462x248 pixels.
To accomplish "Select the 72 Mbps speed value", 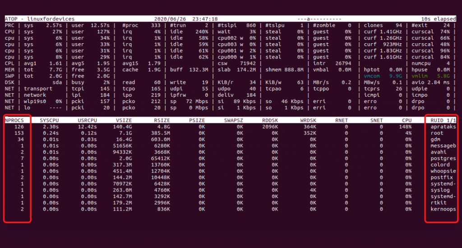I will [197, 101].
